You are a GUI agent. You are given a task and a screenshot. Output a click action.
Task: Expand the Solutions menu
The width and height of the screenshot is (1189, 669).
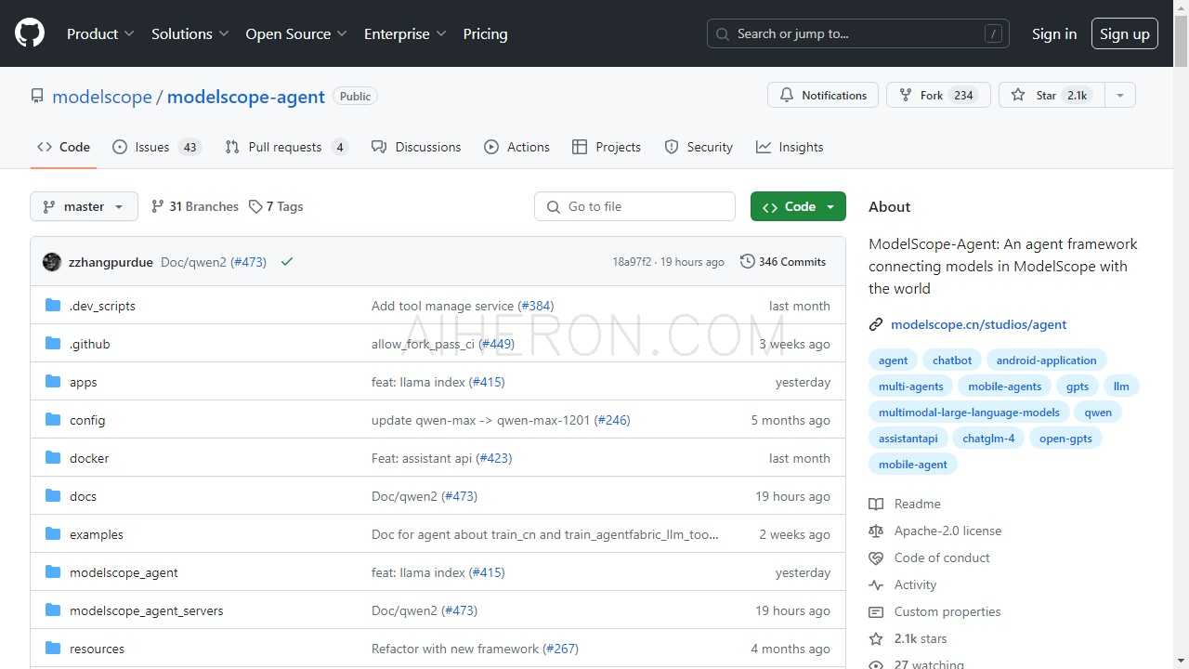point(190,33)
